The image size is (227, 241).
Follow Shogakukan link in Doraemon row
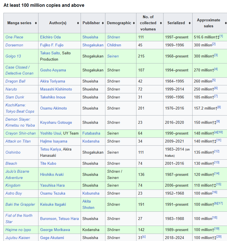[x=93, y=45]
